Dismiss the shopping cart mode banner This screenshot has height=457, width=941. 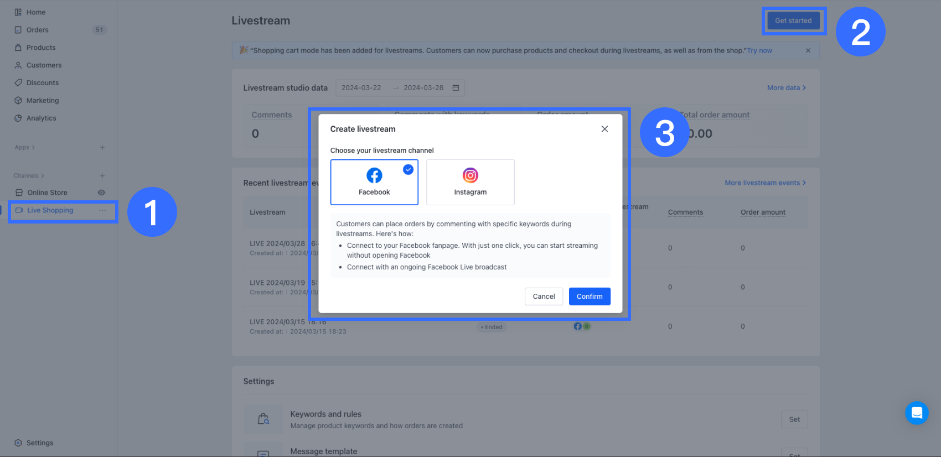808,50
